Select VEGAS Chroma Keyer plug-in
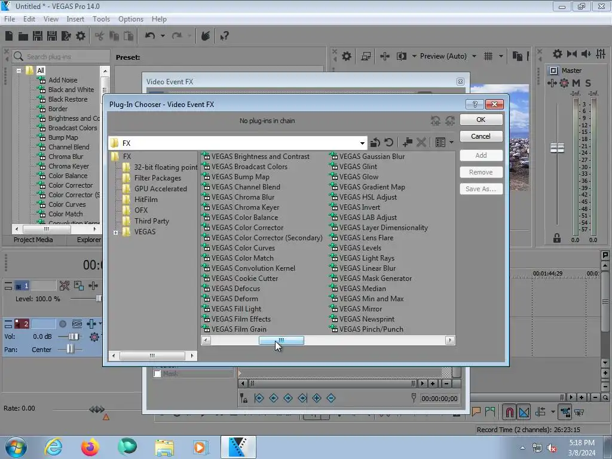This screenshot has height=459, width=612. coord(240,207)
